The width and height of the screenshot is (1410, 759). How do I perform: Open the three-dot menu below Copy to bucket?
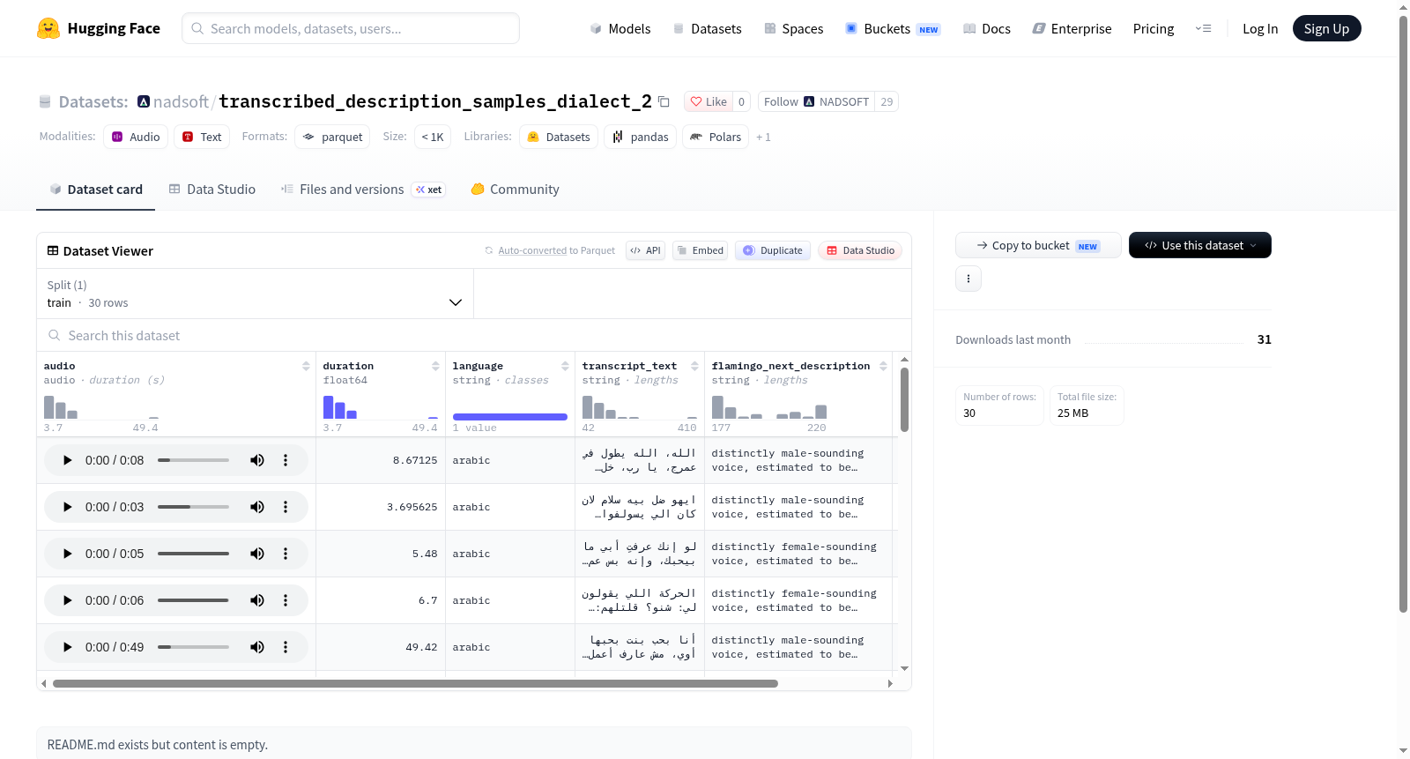(x=968, y=279)
